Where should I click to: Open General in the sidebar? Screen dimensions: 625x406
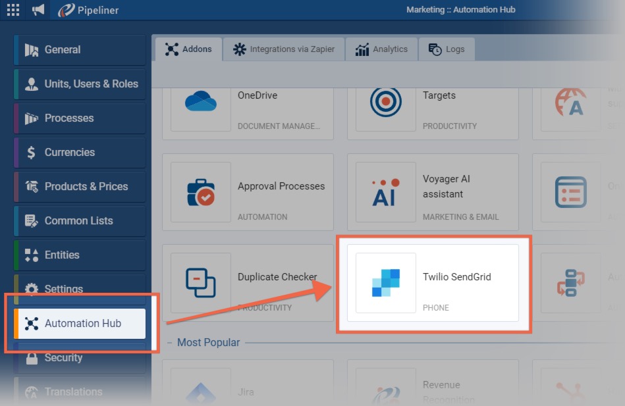point(79,50)
